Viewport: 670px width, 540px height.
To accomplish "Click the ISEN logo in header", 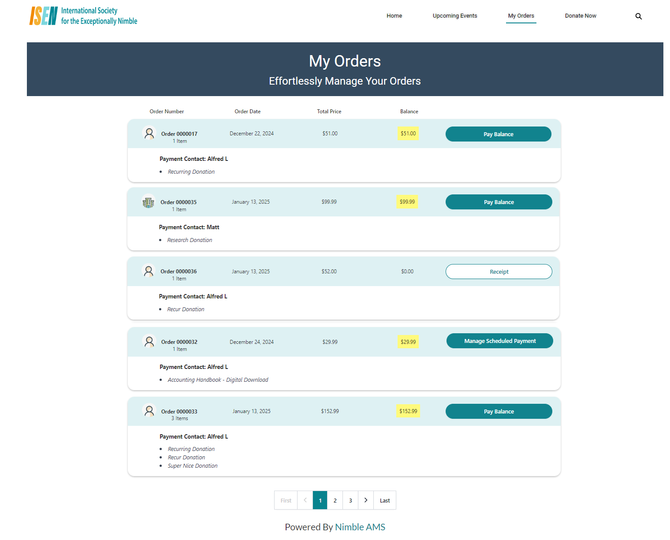I will tap(83, 16).
